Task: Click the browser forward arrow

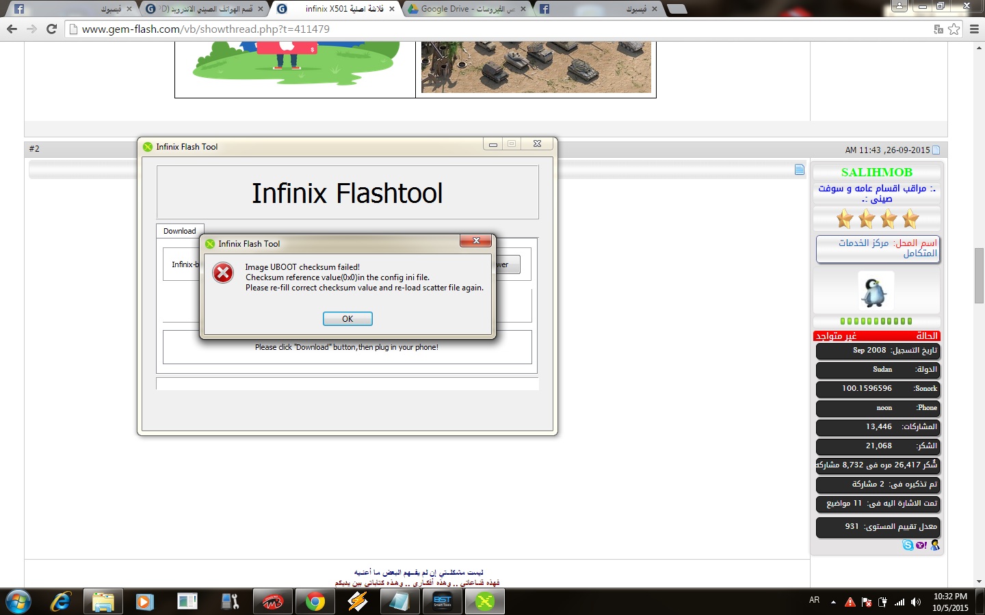Action: click(31, 29)
